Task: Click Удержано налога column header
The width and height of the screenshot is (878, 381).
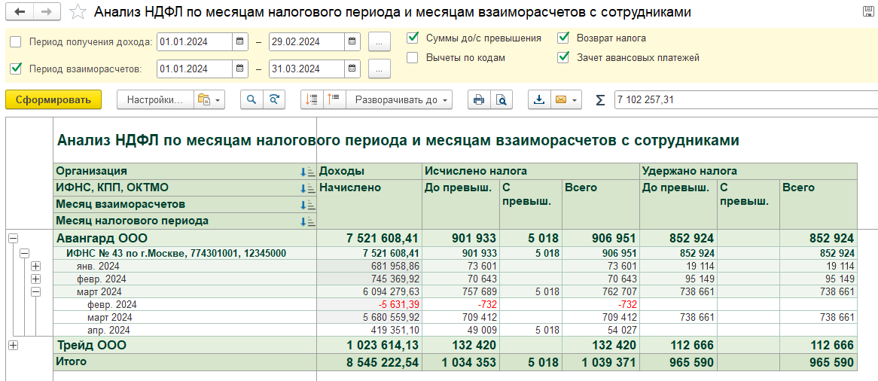Action: point(748,172)
